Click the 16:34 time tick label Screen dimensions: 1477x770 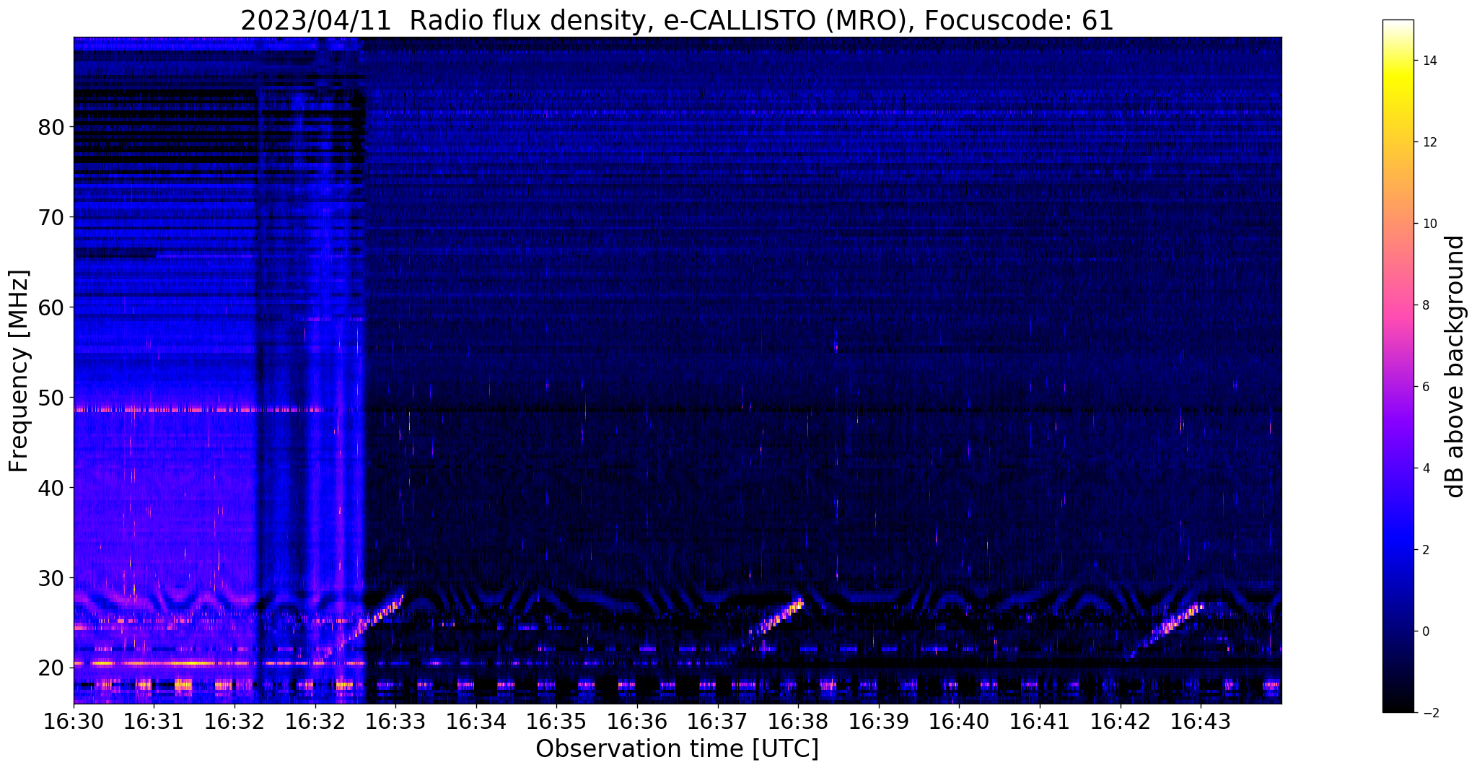tap(476, 722)
